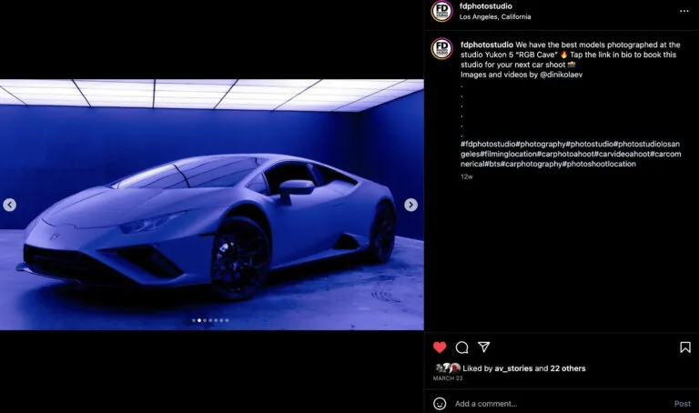Open the #fdphotostudio hashtag

[x=488, y=144]
